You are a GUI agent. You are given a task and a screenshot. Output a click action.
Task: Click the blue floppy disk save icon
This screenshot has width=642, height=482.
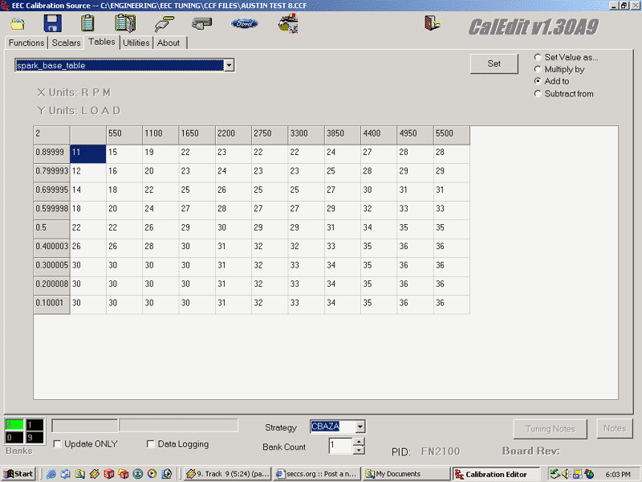53,23
